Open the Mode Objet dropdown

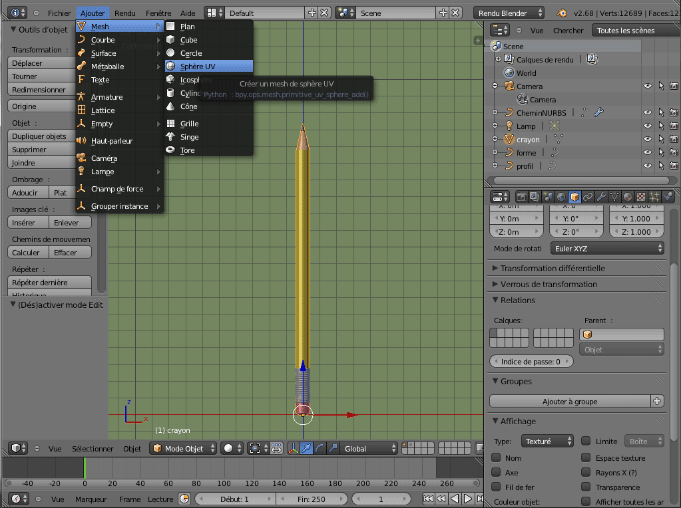(x=183, y=448)
